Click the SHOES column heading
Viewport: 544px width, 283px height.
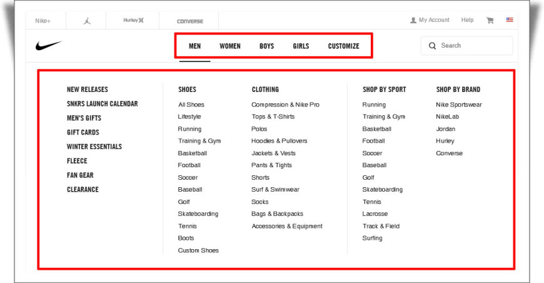[x=187, y=90]
